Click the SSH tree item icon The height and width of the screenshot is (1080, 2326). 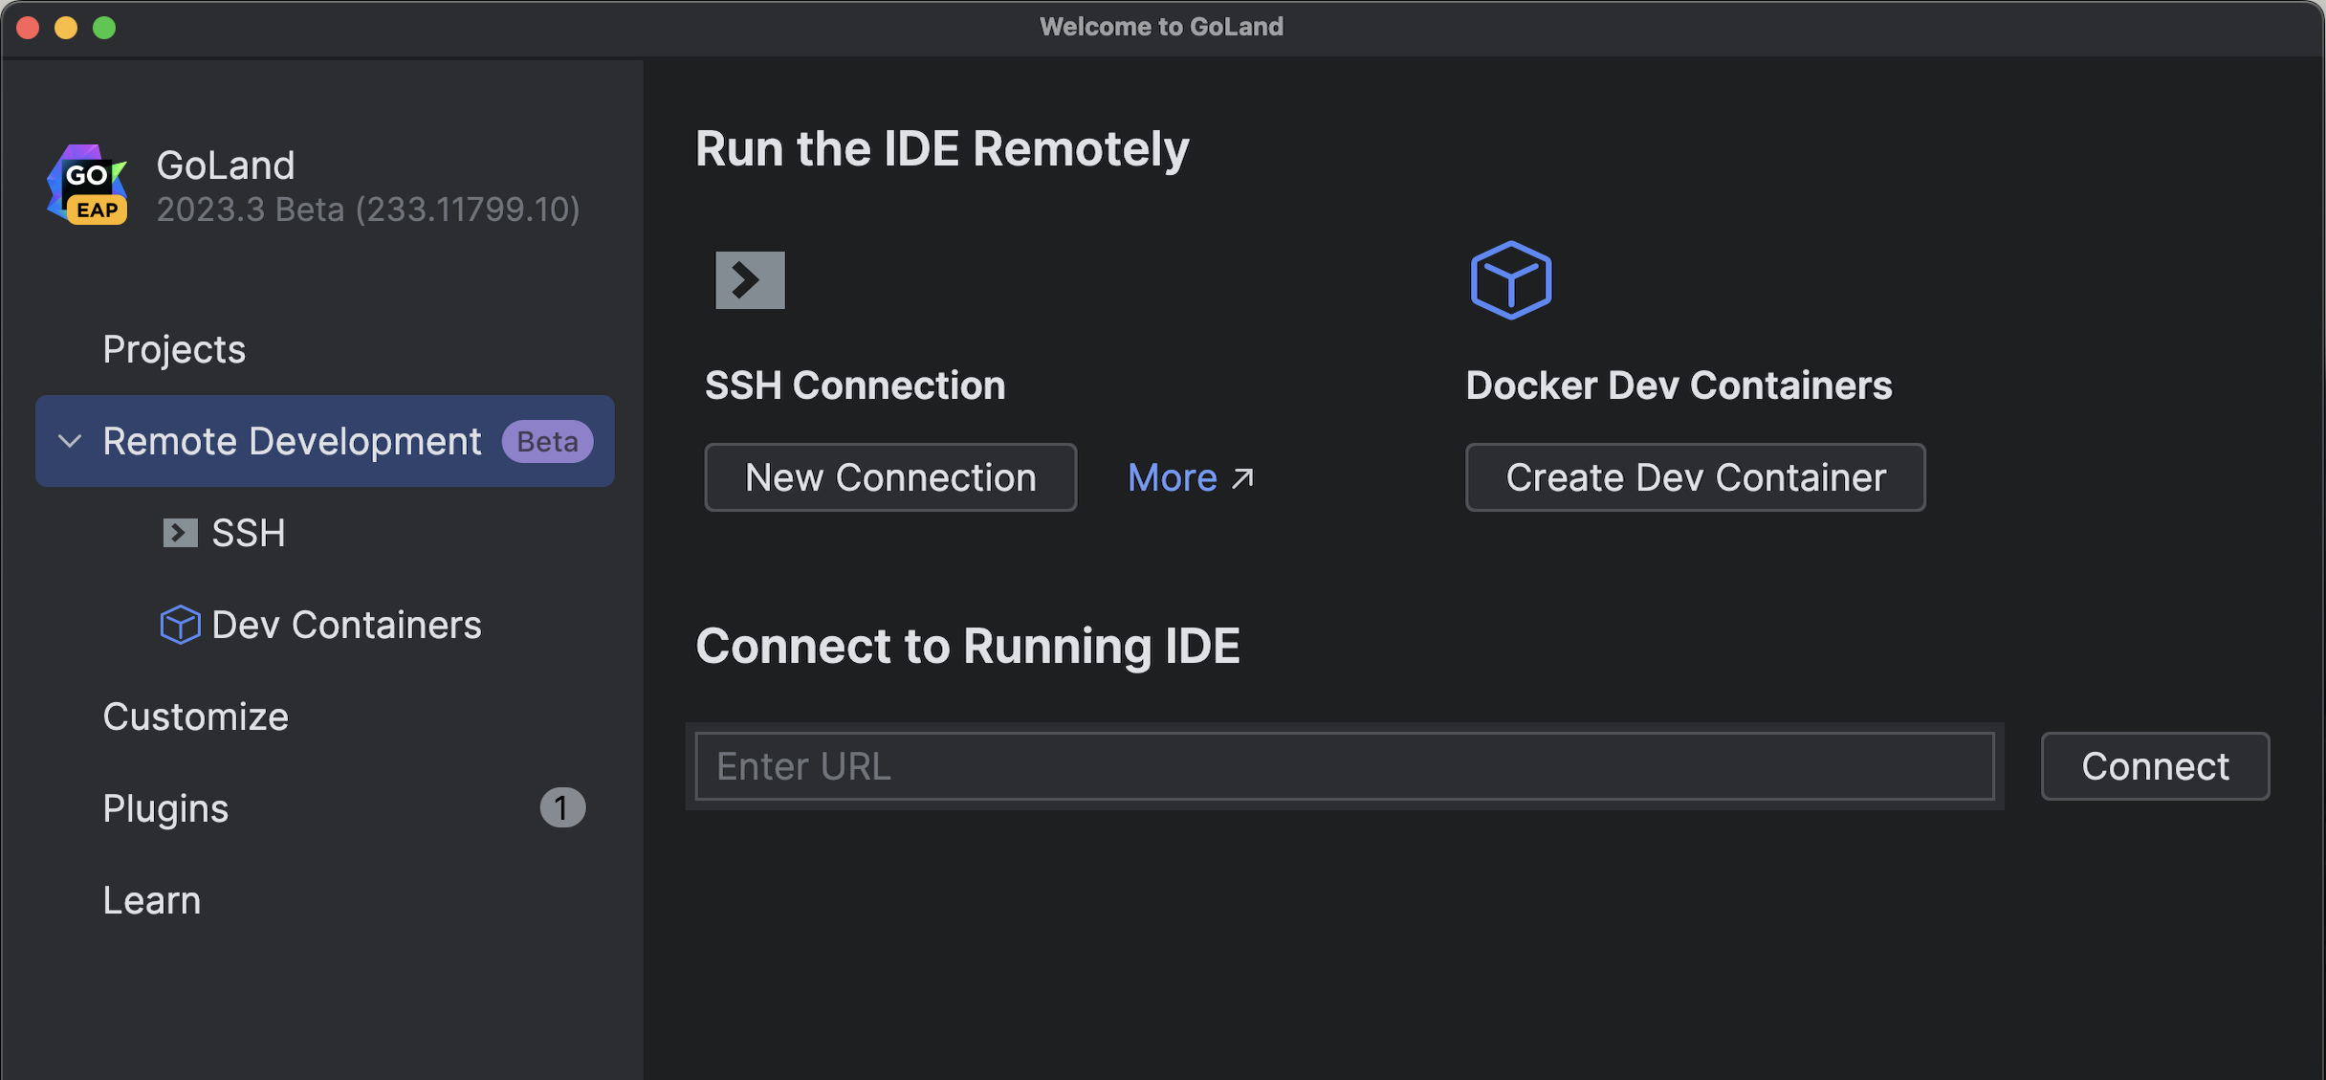[180, 533]
